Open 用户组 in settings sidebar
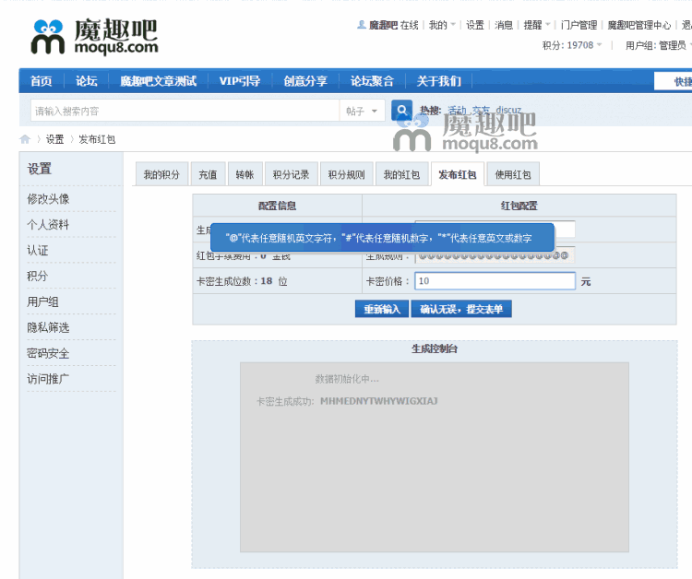Screen dimensions: 692x579 click(x=43, y=301)
